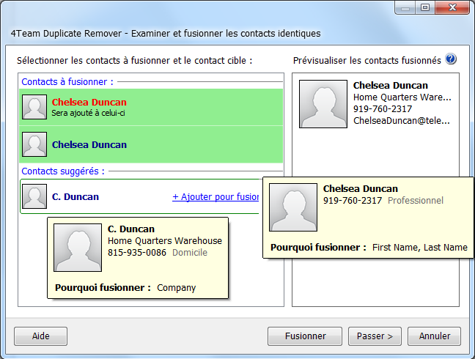Minimize the Duplicate Remover window

coord(406,7)
